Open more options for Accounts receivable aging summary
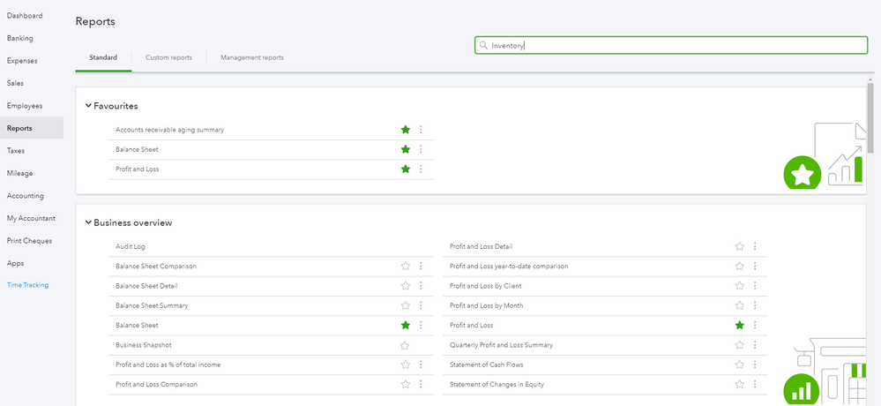This screenshot has height=406, width=881. point(421,130)
